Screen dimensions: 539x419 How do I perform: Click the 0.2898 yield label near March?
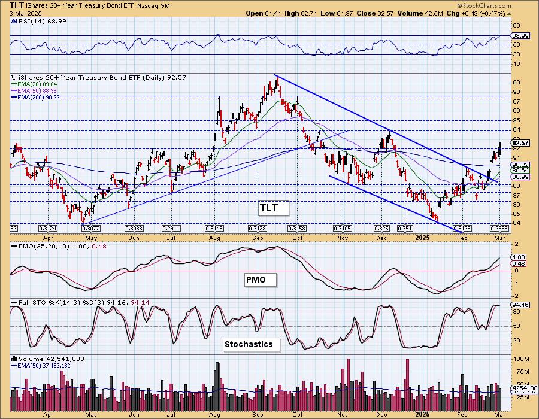click(499, 229)
